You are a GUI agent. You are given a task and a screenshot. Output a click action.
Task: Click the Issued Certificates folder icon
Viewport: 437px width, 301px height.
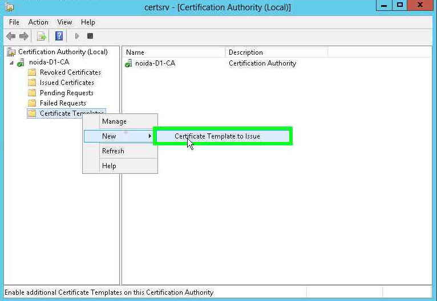[32, 83]
